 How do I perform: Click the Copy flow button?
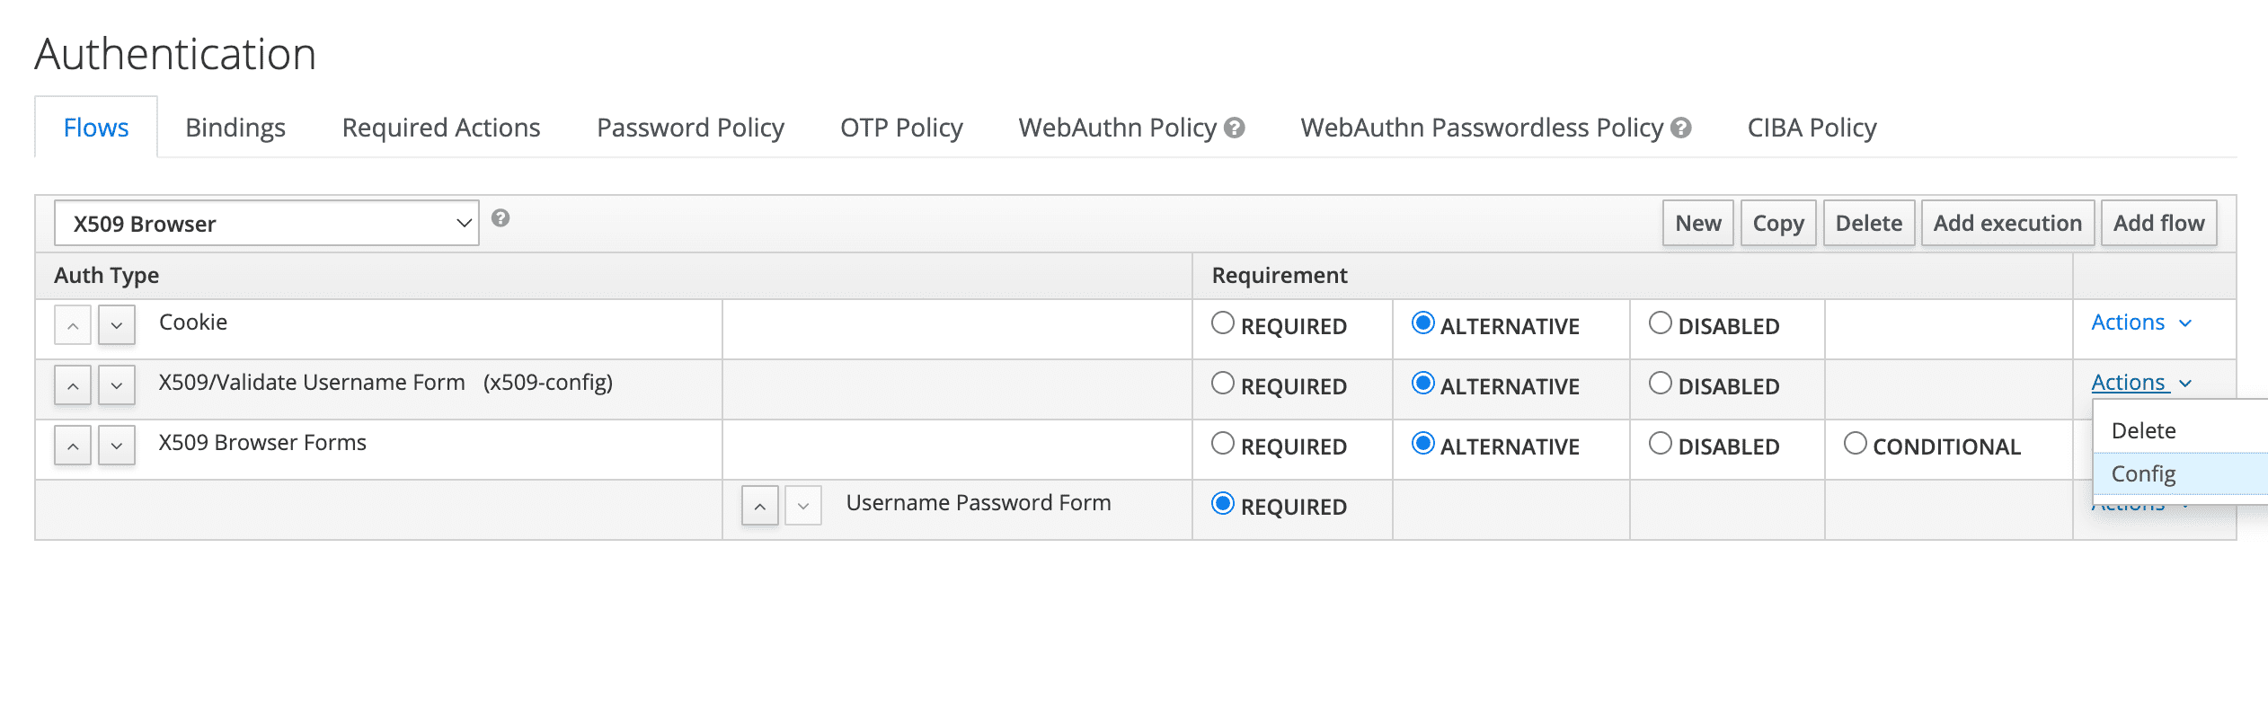pyautogui.click(x=1778, y=224)
